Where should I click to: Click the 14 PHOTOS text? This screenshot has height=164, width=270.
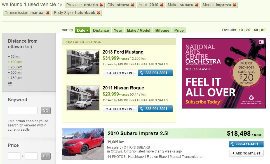pos(116,157)
